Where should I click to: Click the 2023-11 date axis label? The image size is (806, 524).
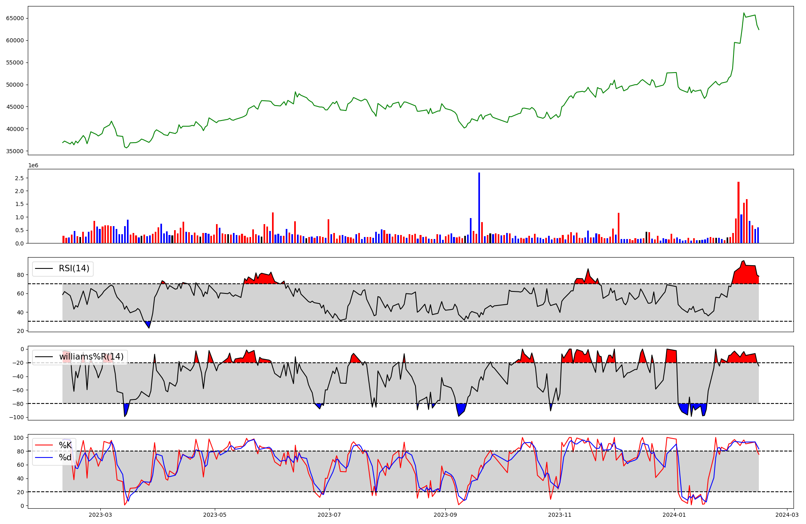click(x=560, y=514)
